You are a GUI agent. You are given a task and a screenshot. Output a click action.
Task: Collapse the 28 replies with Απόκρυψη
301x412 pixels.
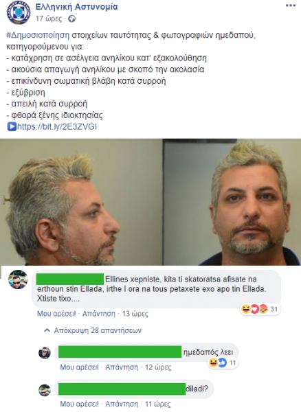tap(98, 330)
